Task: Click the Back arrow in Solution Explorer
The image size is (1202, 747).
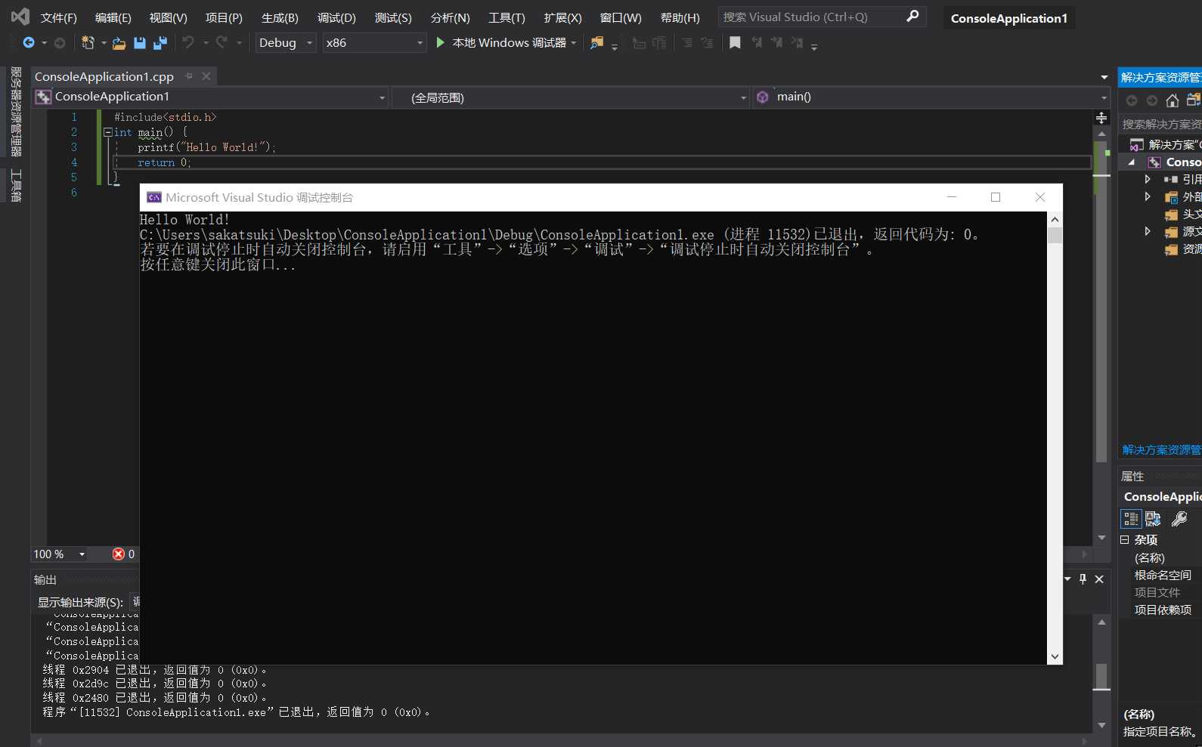Action: (1131, 100)
